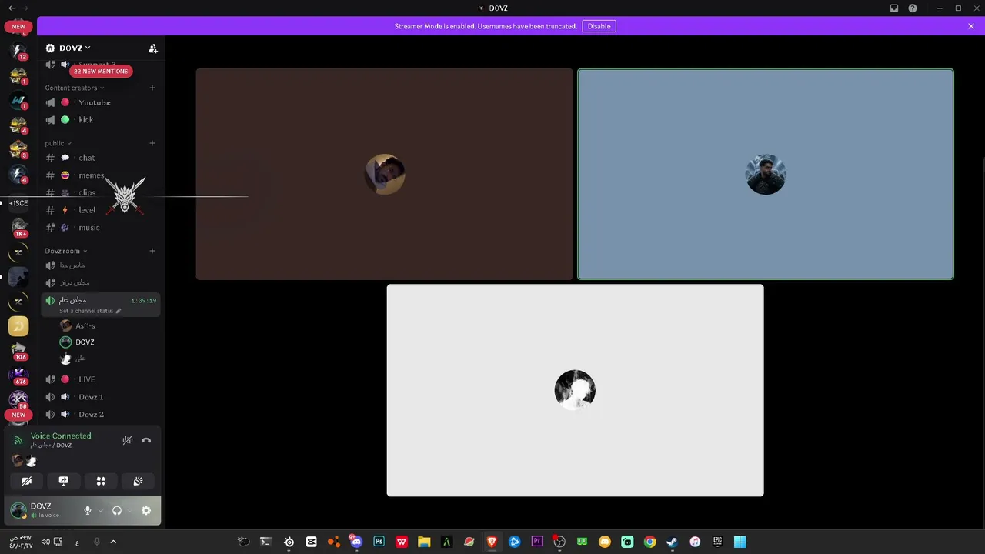The image size is (985, 554).
Task: Click the Voice Connected status text
Action: (61, 436)
